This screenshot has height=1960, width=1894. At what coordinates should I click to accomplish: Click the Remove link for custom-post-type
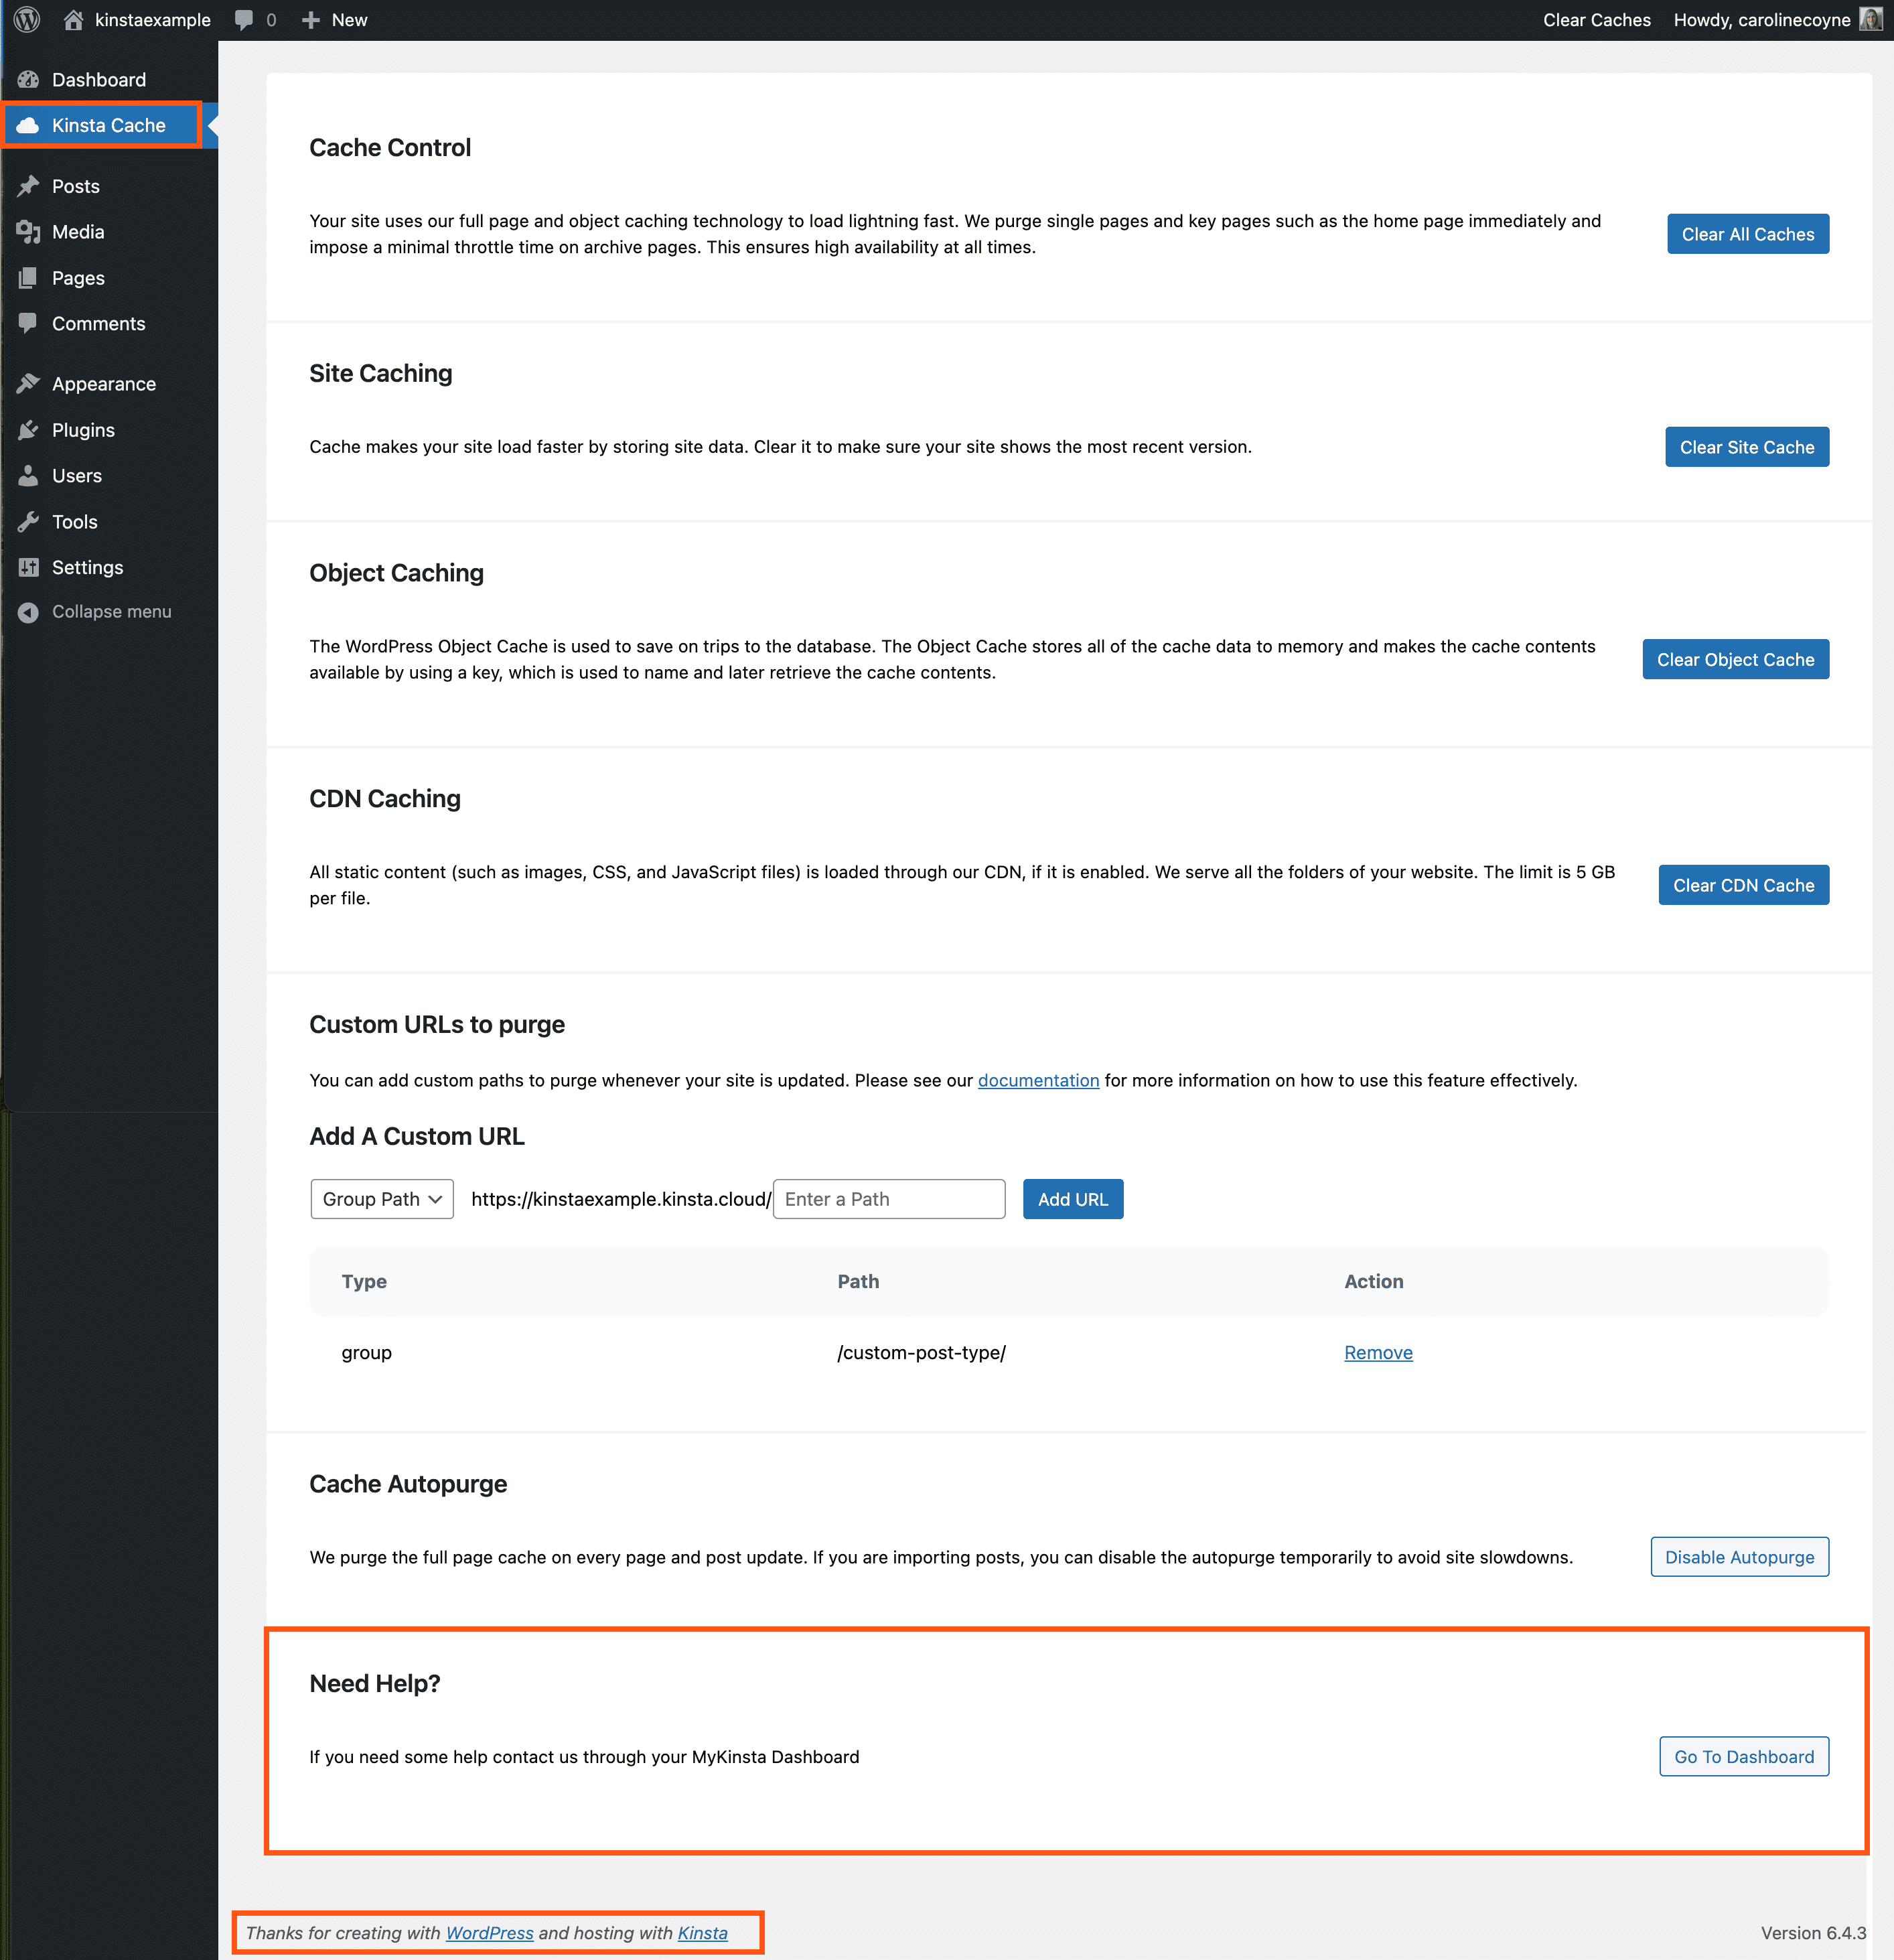click(1378, 1351)
